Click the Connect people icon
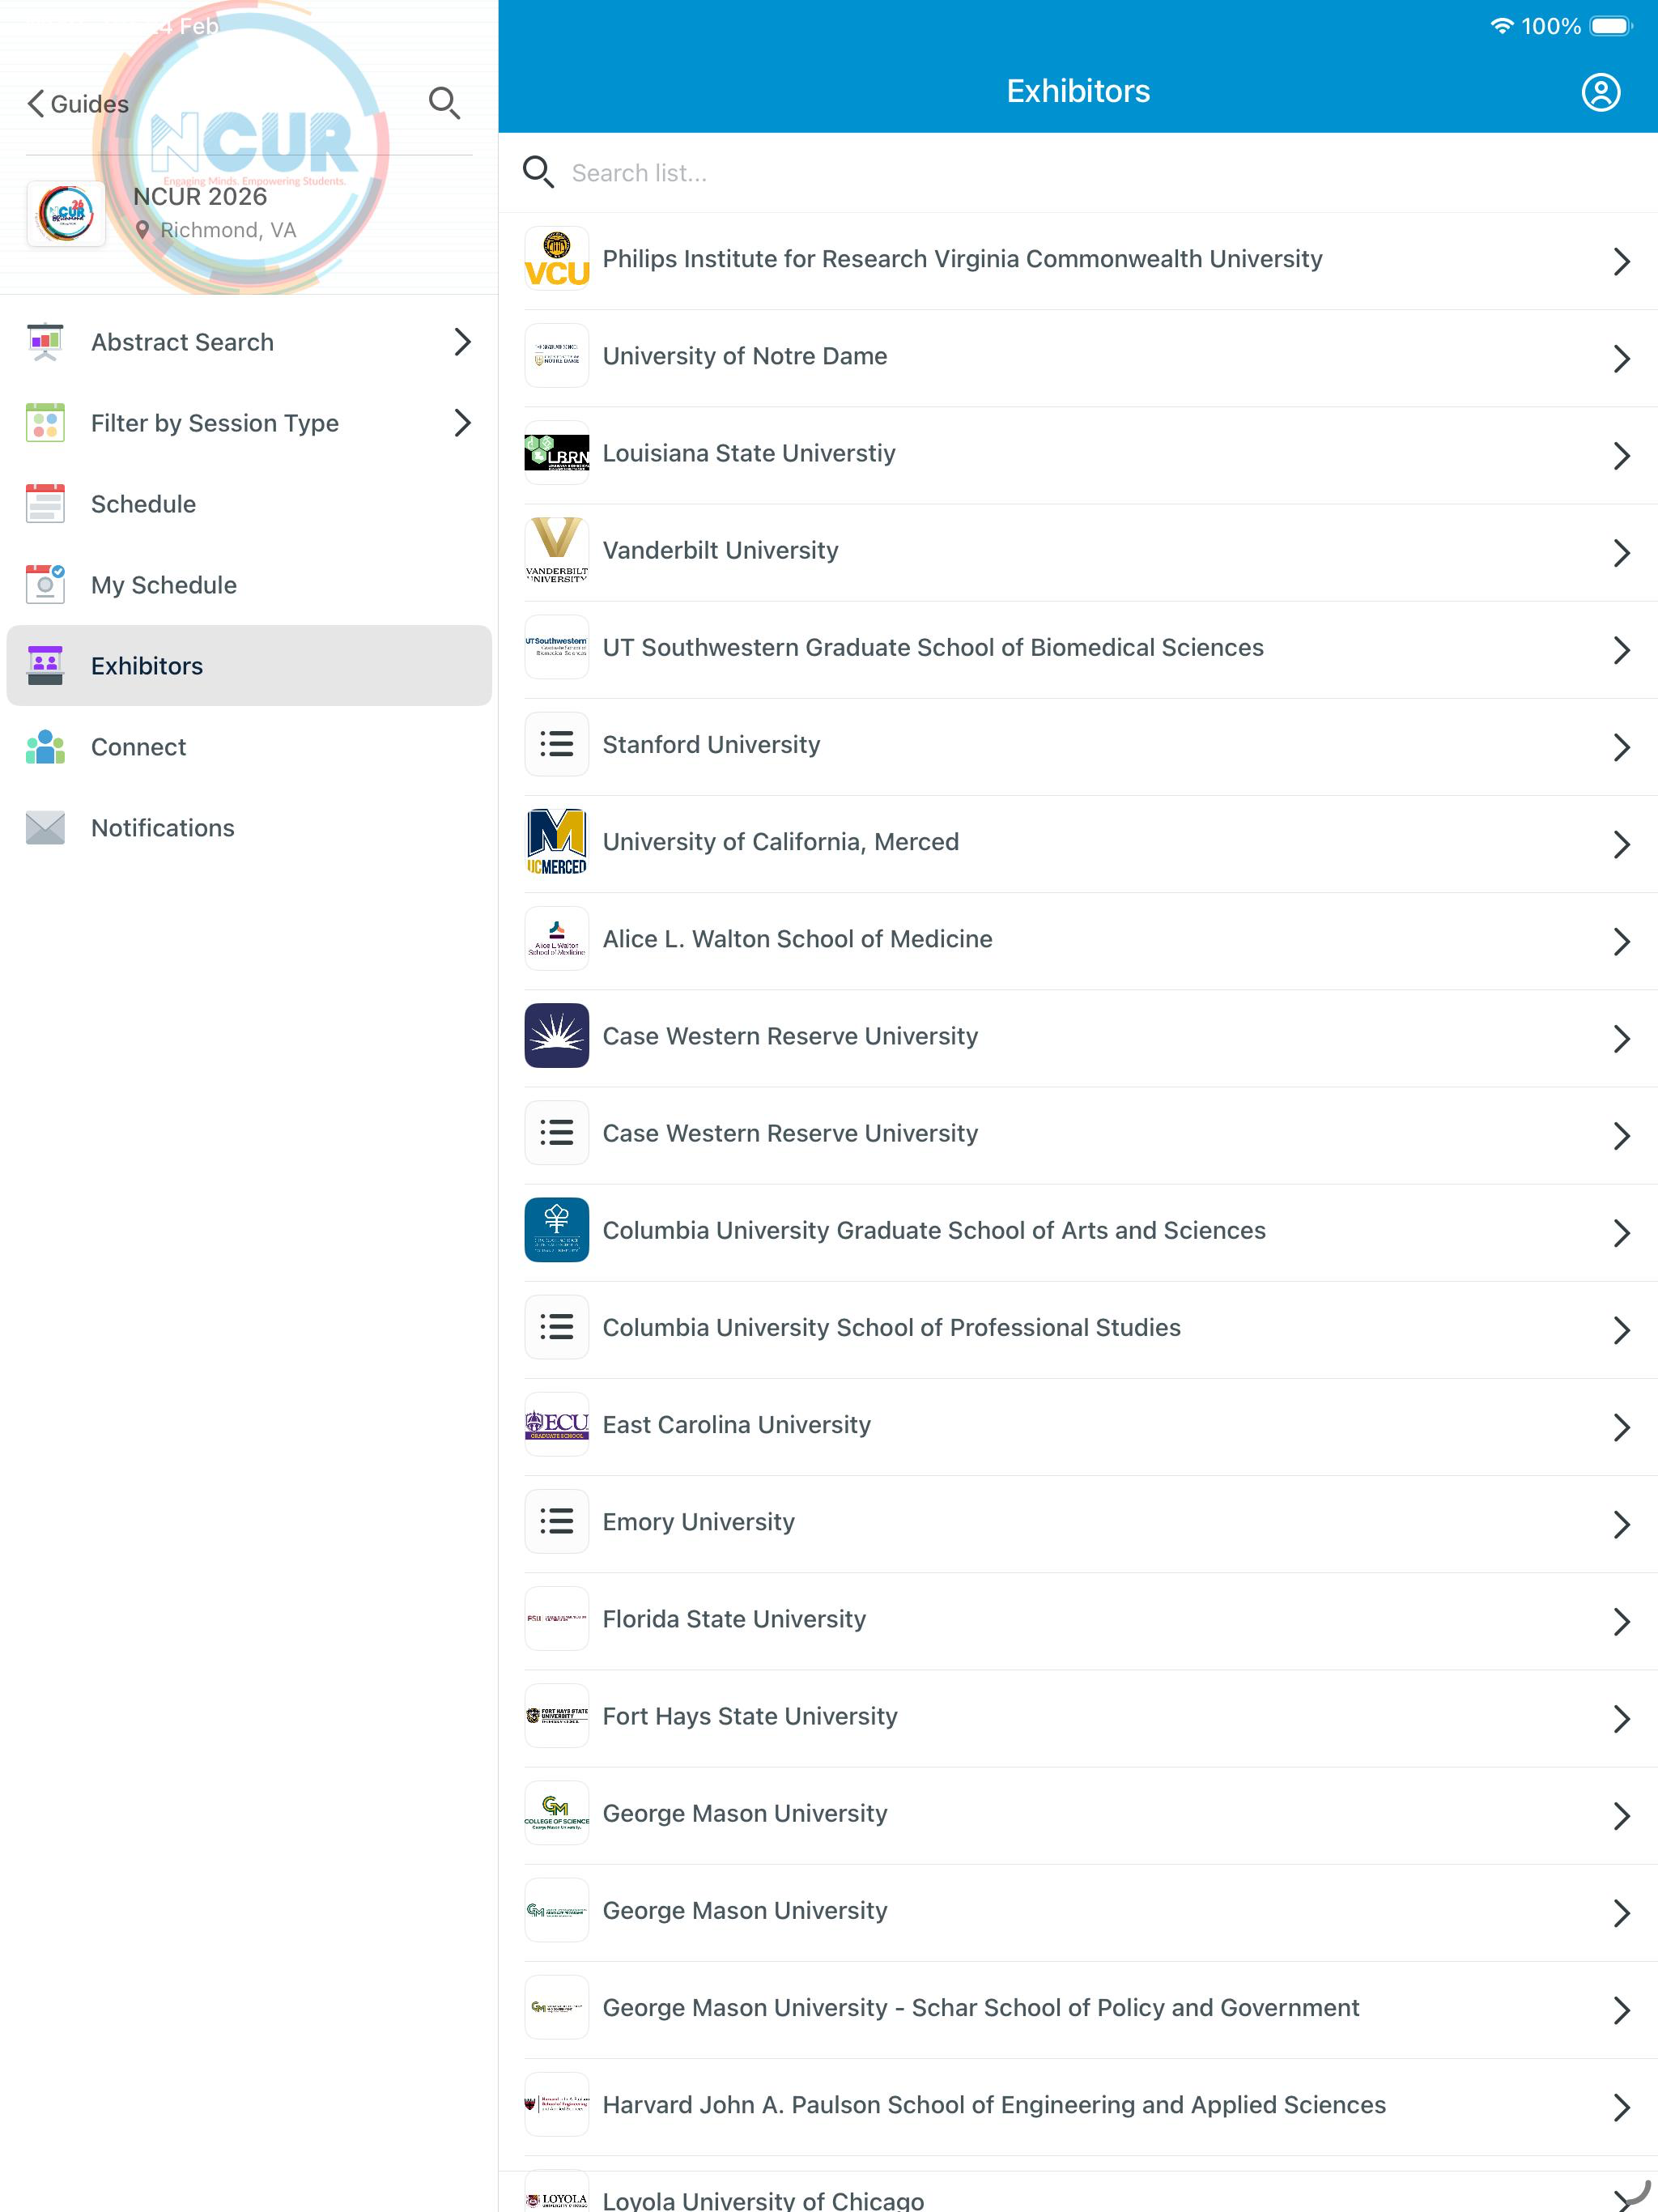 (45, 747)
